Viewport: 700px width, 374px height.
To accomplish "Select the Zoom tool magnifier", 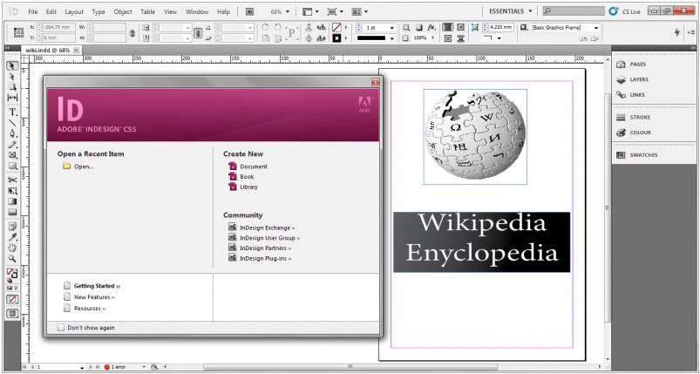I will pos(12,258).
